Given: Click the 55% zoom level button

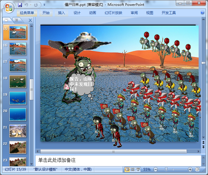Looking at the screenshot, I should click(x=147, y=169).
